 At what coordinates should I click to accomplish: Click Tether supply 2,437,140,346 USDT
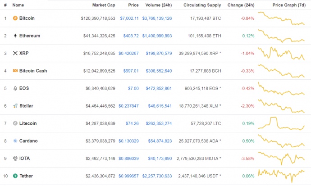pyautogui.click(x=200, y=176)
